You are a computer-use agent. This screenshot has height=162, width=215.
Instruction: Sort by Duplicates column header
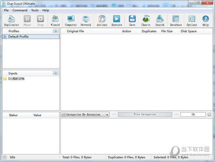tap(149, 31)
